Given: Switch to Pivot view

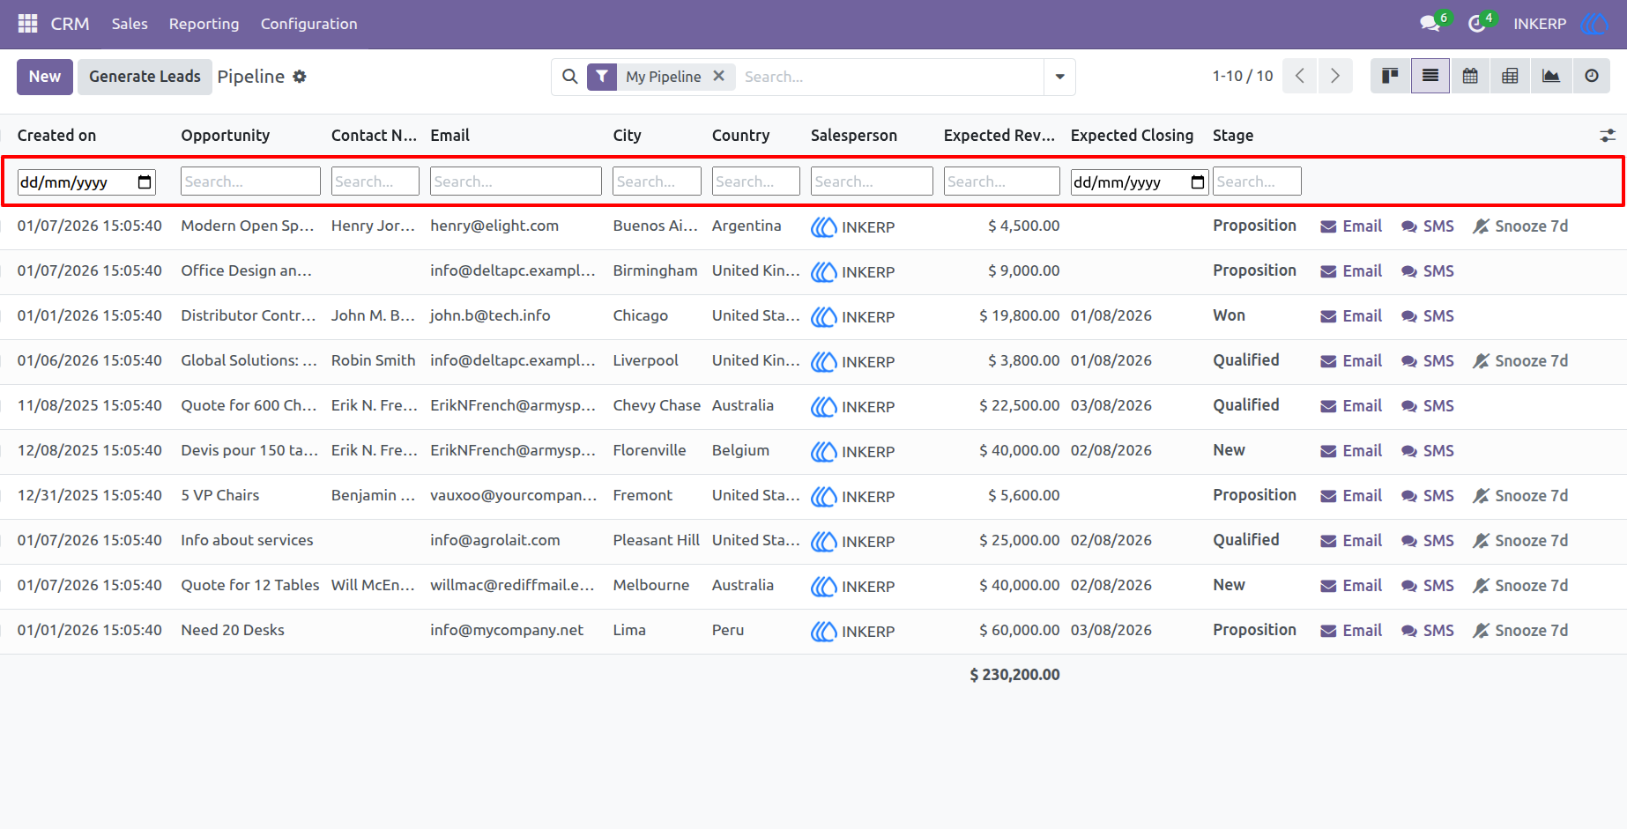Looking at the screenshot, I should coord(1510,76).
